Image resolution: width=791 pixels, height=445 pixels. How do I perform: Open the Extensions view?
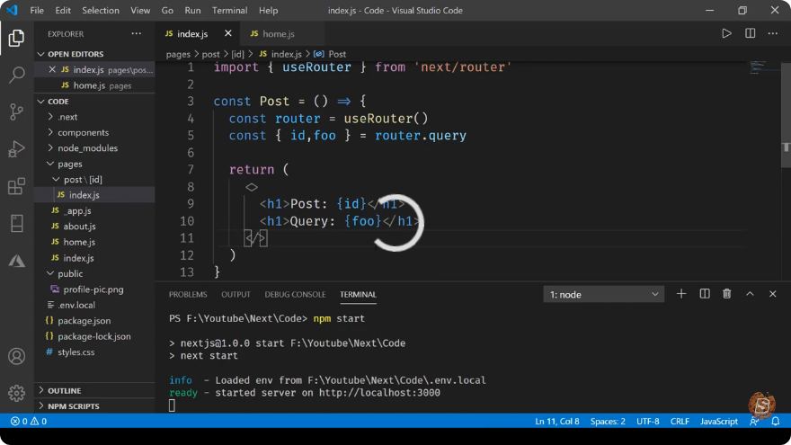point(17,186)
